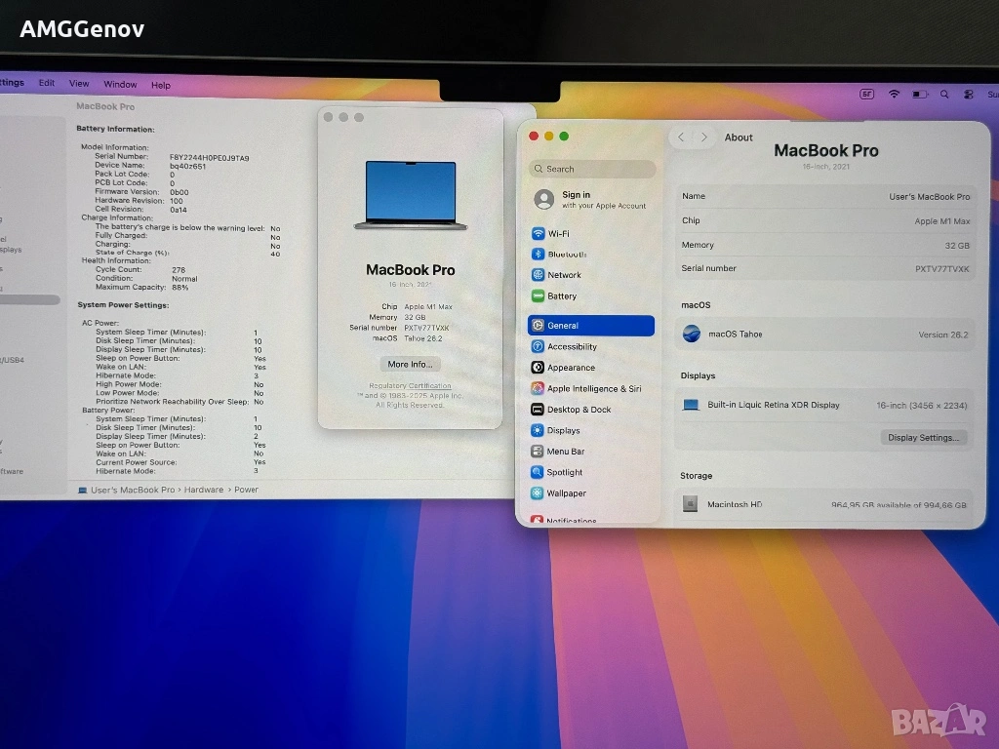The width and height of the screenshot is (999, 749).
Task: Open Network settings pane
Action: (564, 275)
